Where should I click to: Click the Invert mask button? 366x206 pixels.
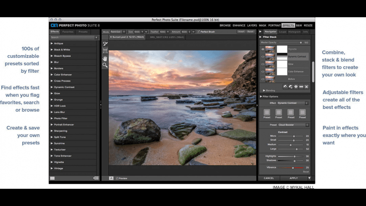pos(241,32)
